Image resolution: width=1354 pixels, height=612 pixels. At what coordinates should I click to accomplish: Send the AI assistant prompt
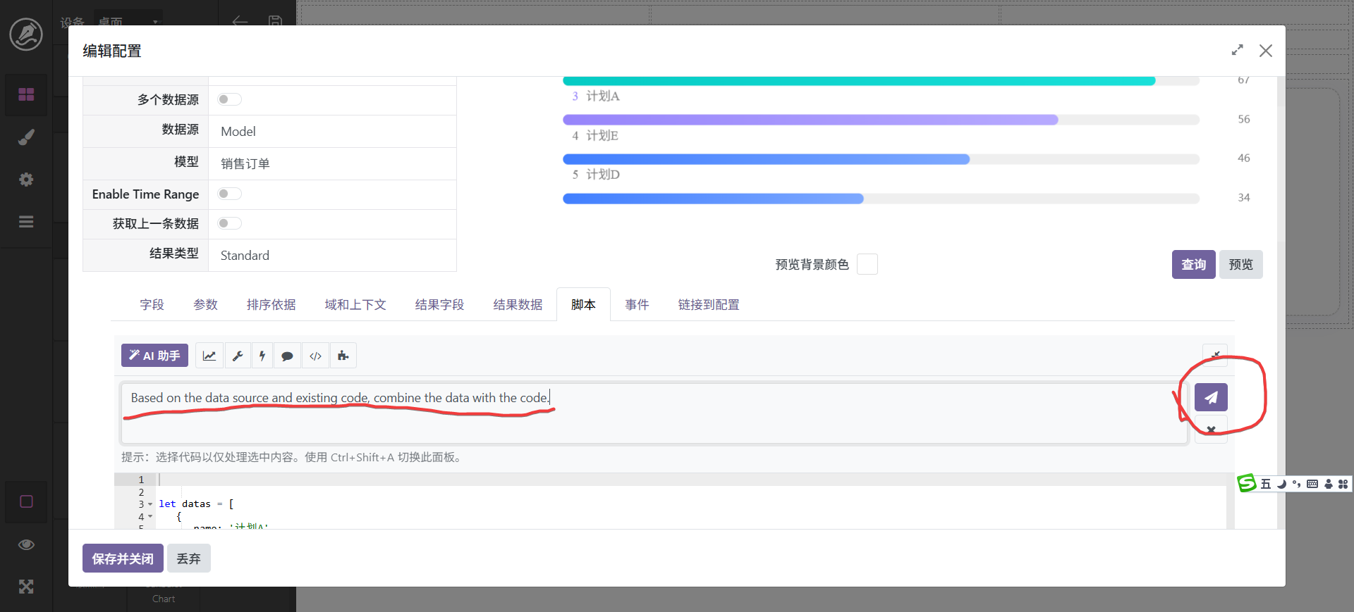coord(1210,397)
